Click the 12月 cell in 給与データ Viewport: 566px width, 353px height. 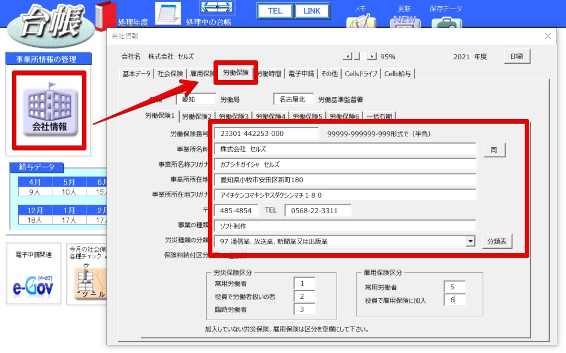point(35,210)
